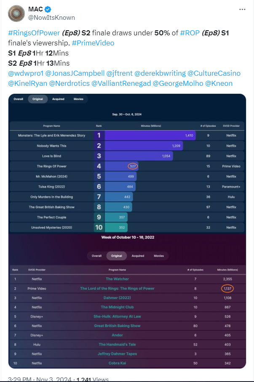Click the blue verified badge

click(48, 10)
